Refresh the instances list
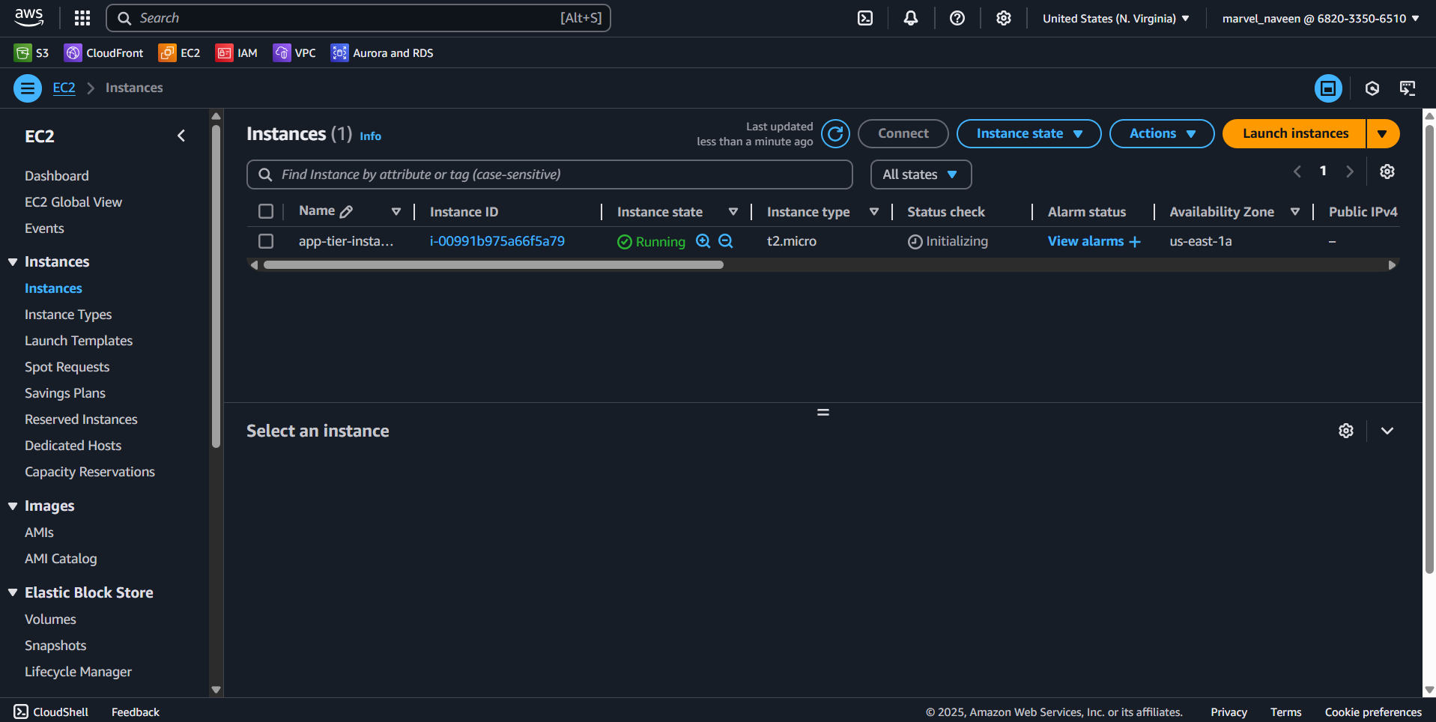The image size is (1436, 722). coord(835,133)
